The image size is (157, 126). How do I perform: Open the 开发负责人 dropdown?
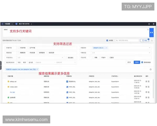point(40,57)
